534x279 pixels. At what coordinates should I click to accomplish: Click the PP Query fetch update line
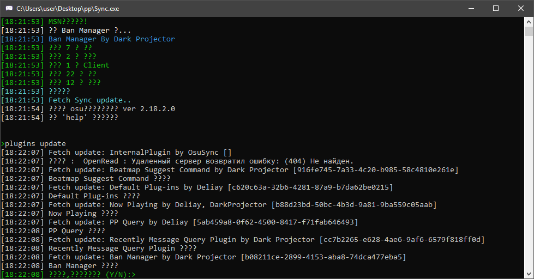coord(179,222)
